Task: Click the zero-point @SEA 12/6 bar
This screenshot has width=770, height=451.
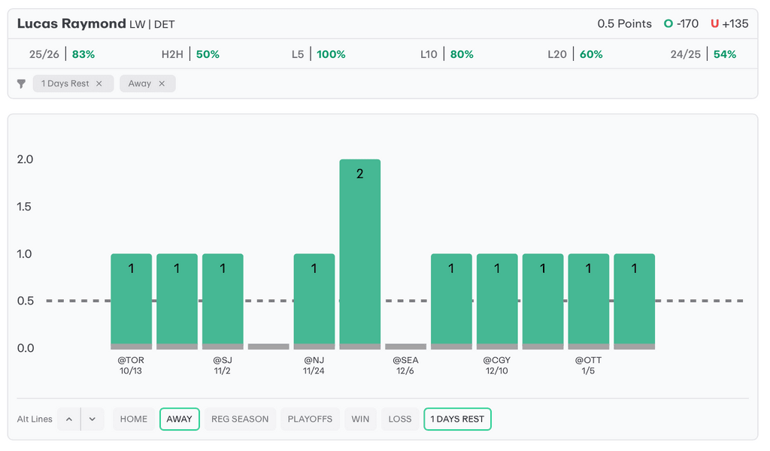Action: point(406,347)
